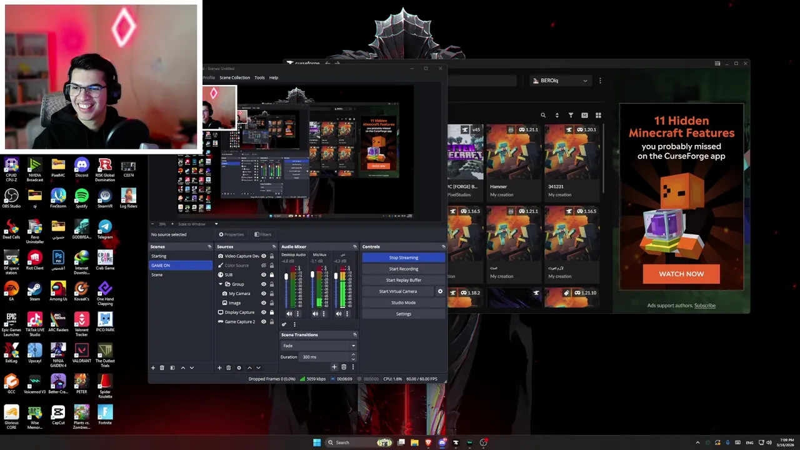Open BEROiq profile dropdown in CurseForge
Viewport: 800px width, 450px height.
tap(560, 81)
